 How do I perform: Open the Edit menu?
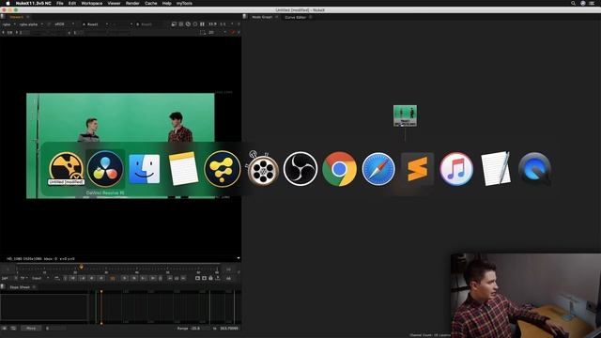click(x=72, y=3)
